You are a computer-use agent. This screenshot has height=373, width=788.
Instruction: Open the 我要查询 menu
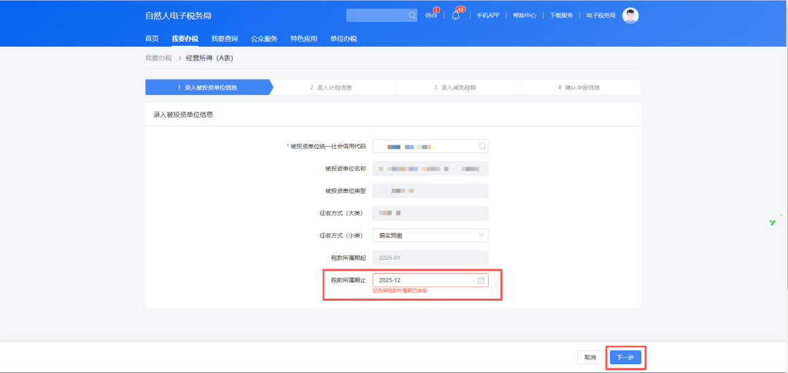pos(224,39)
